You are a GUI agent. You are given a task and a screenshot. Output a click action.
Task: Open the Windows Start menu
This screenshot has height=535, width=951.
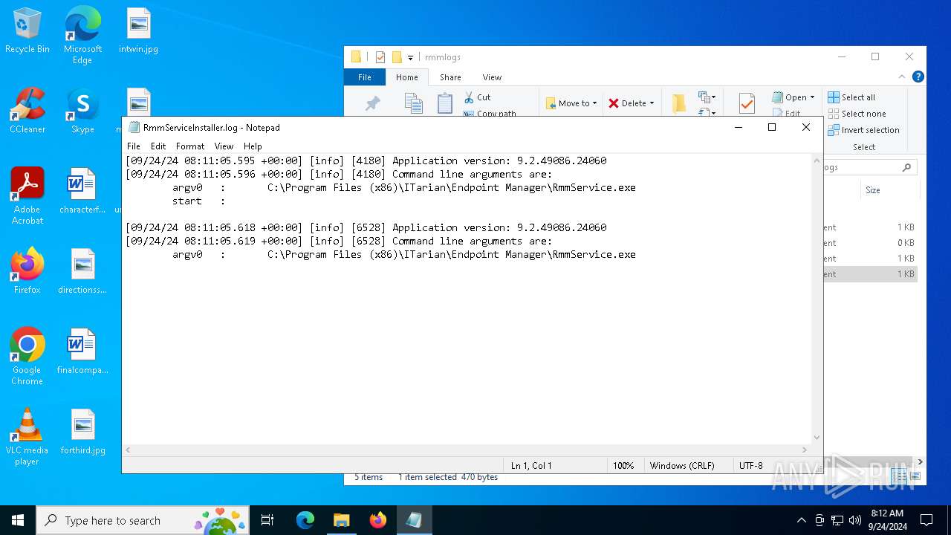coord(18,520)
